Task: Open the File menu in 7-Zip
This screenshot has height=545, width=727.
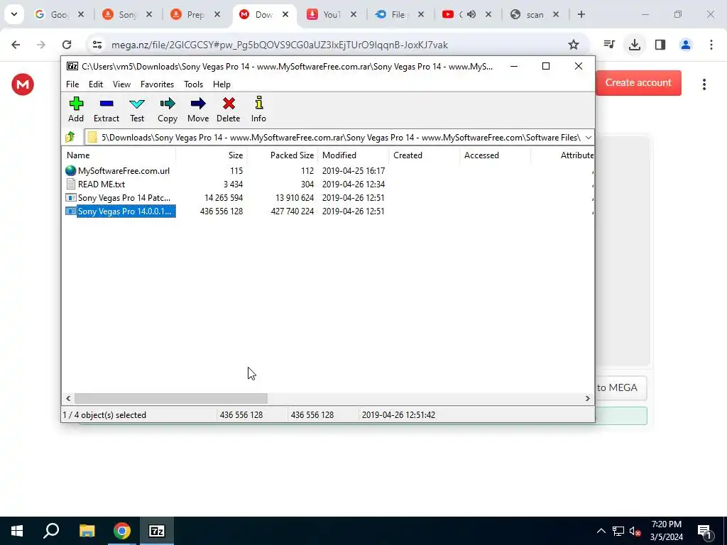Action: click(72, 84)
